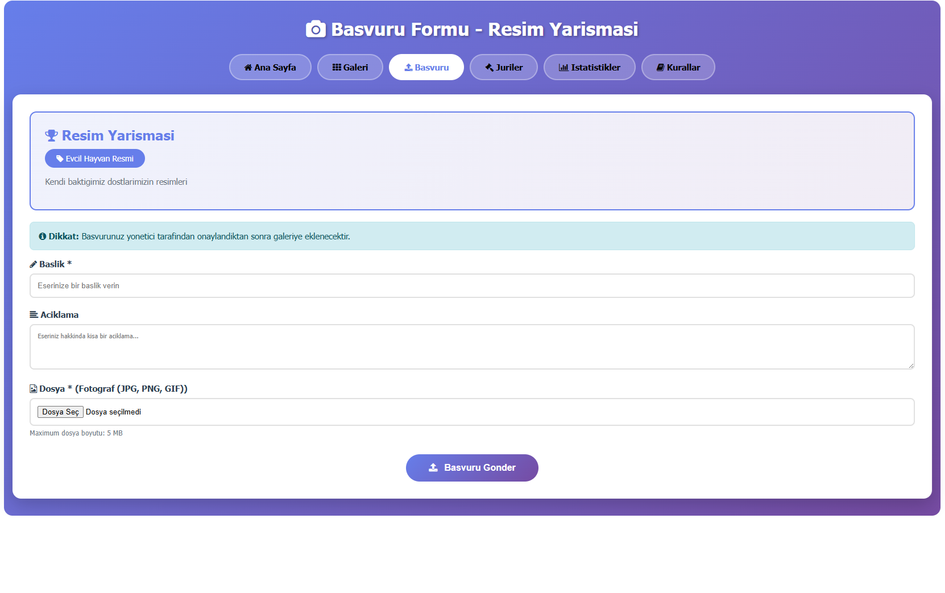Viewport: 945px width, 593px height.
Task: Click the info icon in the Dikkat notice
Action: (42, 237)
